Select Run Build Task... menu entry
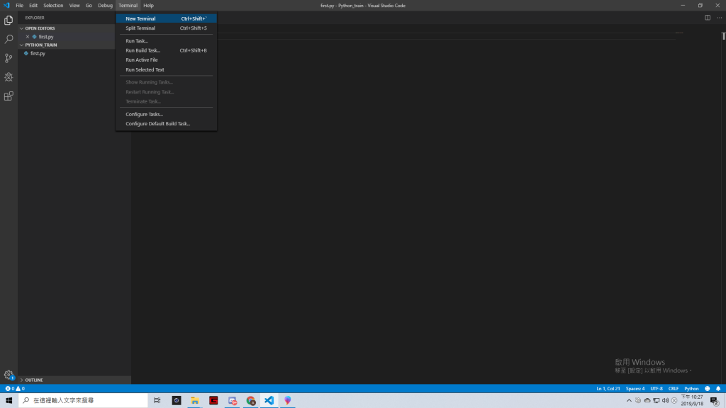 click(x=166, y=50)
